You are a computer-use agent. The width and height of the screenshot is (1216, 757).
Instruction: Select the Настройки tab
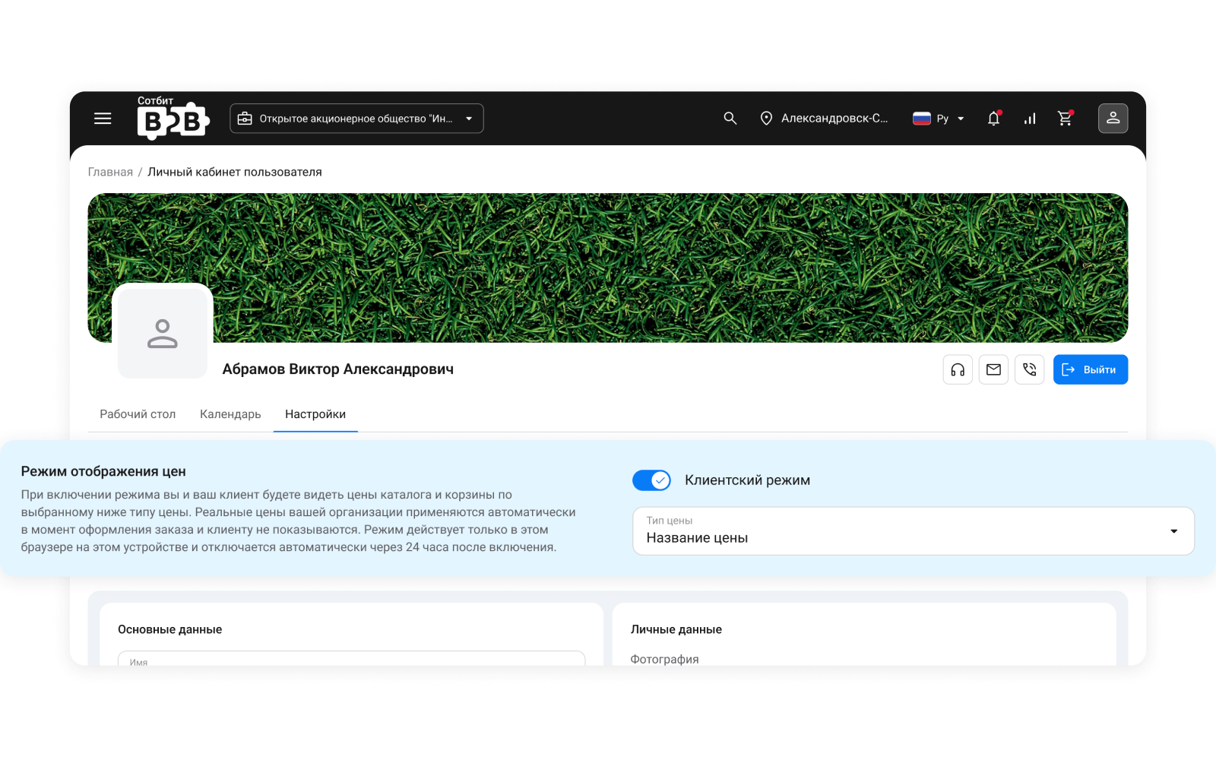click(315, 414)
